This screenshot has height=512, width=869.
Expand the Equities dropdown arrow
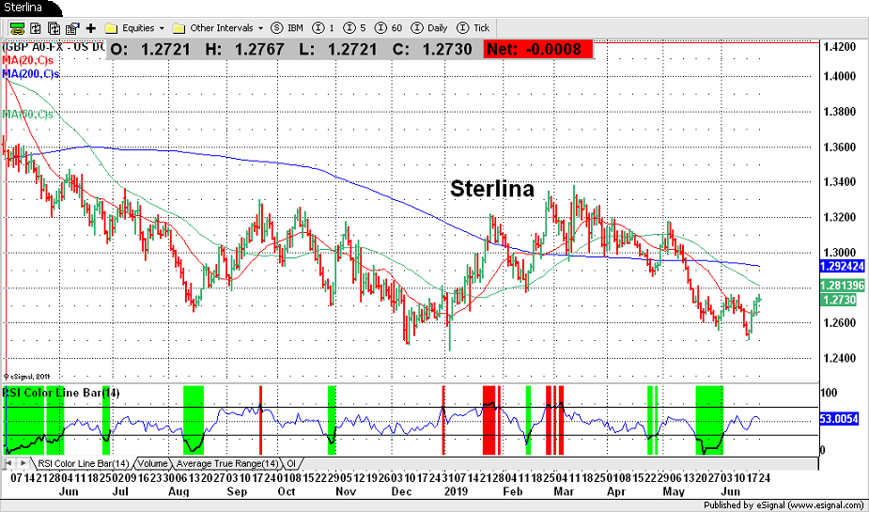point(162,28)
